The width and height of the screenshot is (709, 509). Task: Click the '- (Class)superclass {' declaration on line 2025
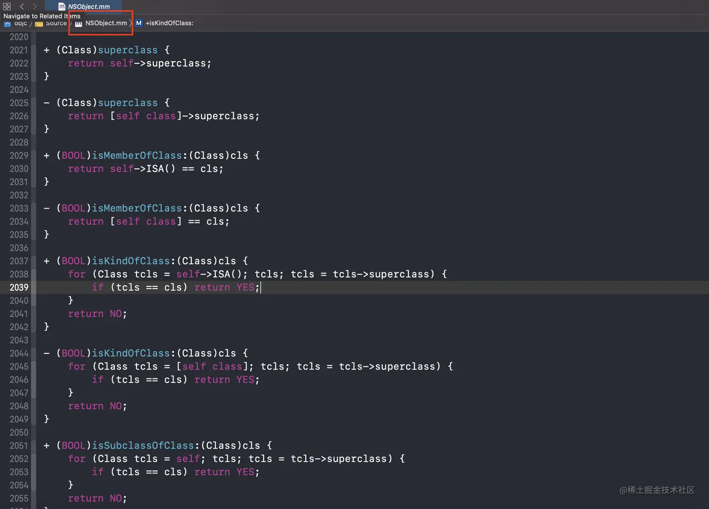[106, 103]
